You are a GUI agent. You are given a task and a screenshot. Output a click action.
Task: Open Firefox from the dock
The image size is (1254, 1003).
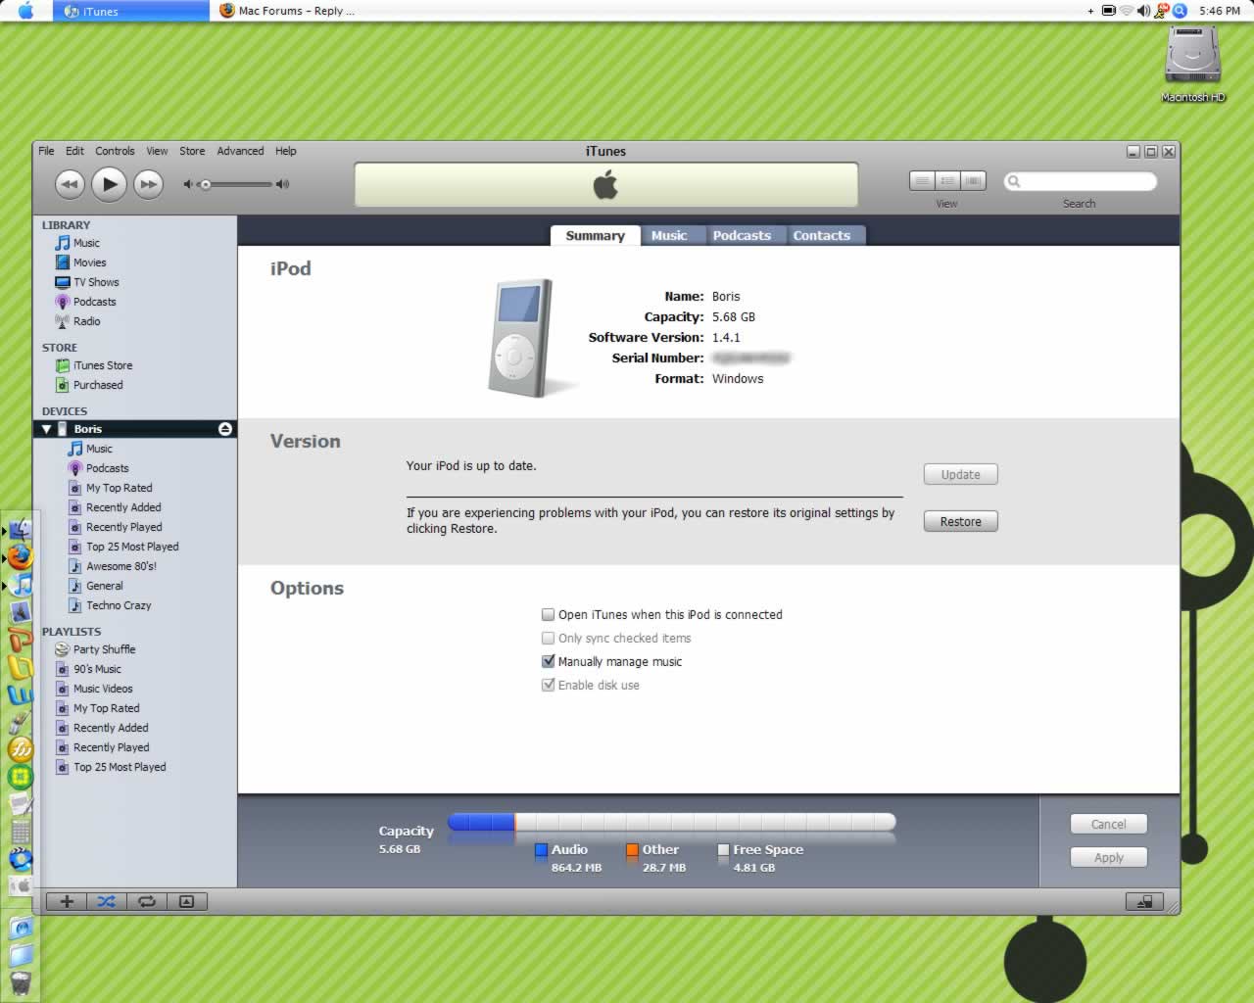pyautogui.click(x=21, y=557)
